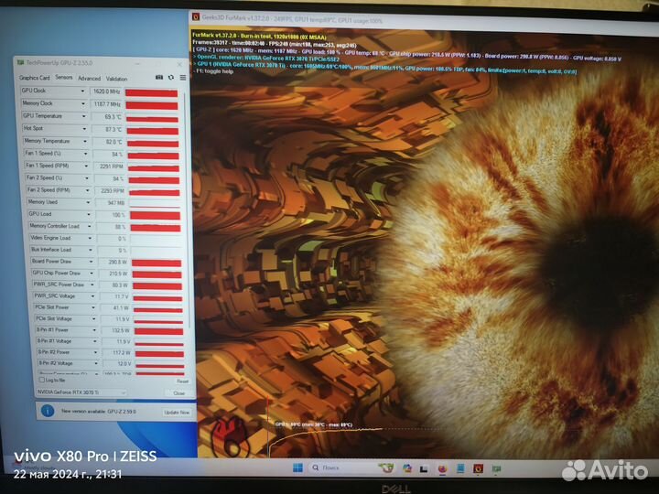
Task: Open the GPU Temperature sensor dropdown
Action: (x=84, y=116)
